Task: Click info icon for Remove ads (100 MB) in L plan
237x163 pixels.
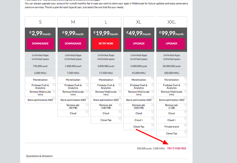Action: (x=120, y=105)
